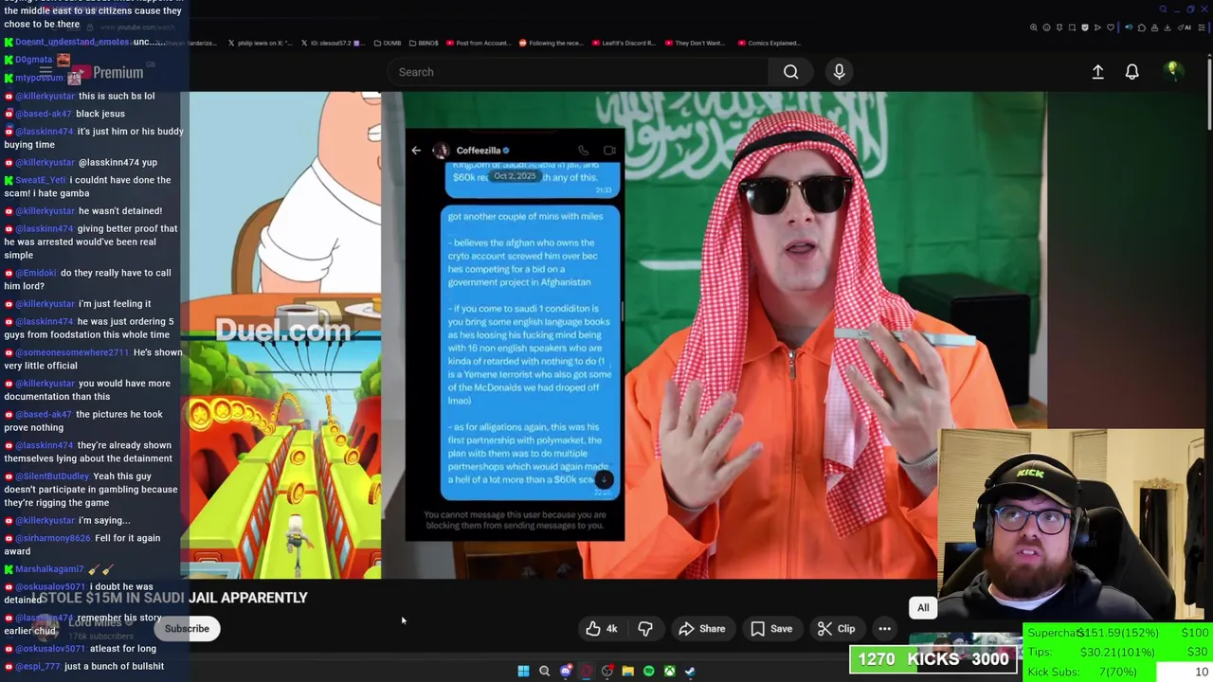Open the AI assistant toolbar icon

(x=1184, y=27)
